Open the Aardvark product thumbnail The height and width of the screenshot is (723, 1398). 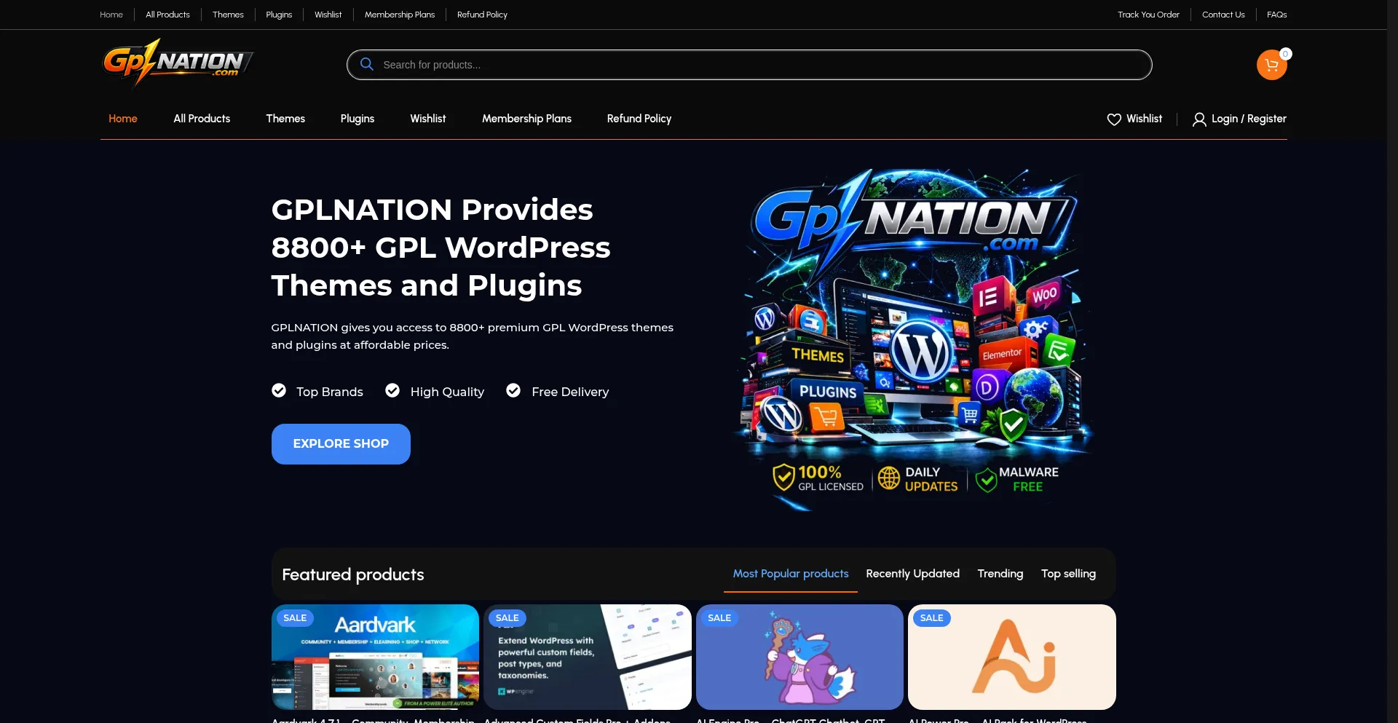pos(375,657)
